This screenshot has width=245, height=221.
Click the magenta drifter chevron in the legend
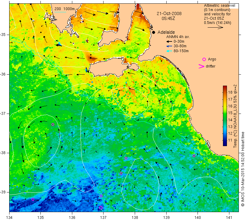[x=202, y=66]
